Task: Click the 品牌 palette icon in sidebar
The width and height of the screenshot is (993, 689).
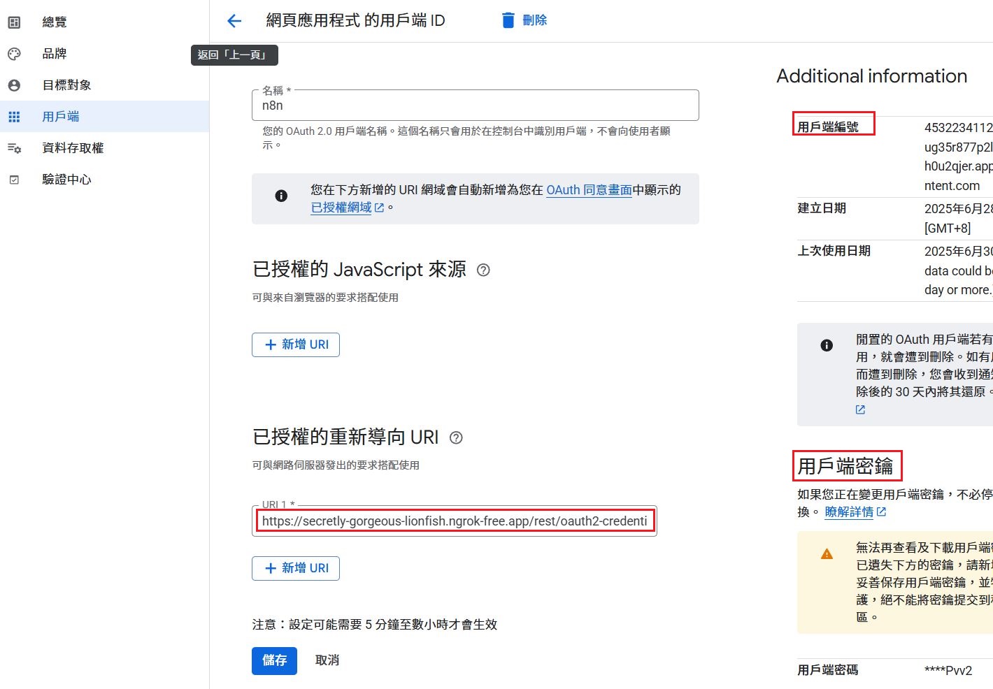Action: (14, 54)
